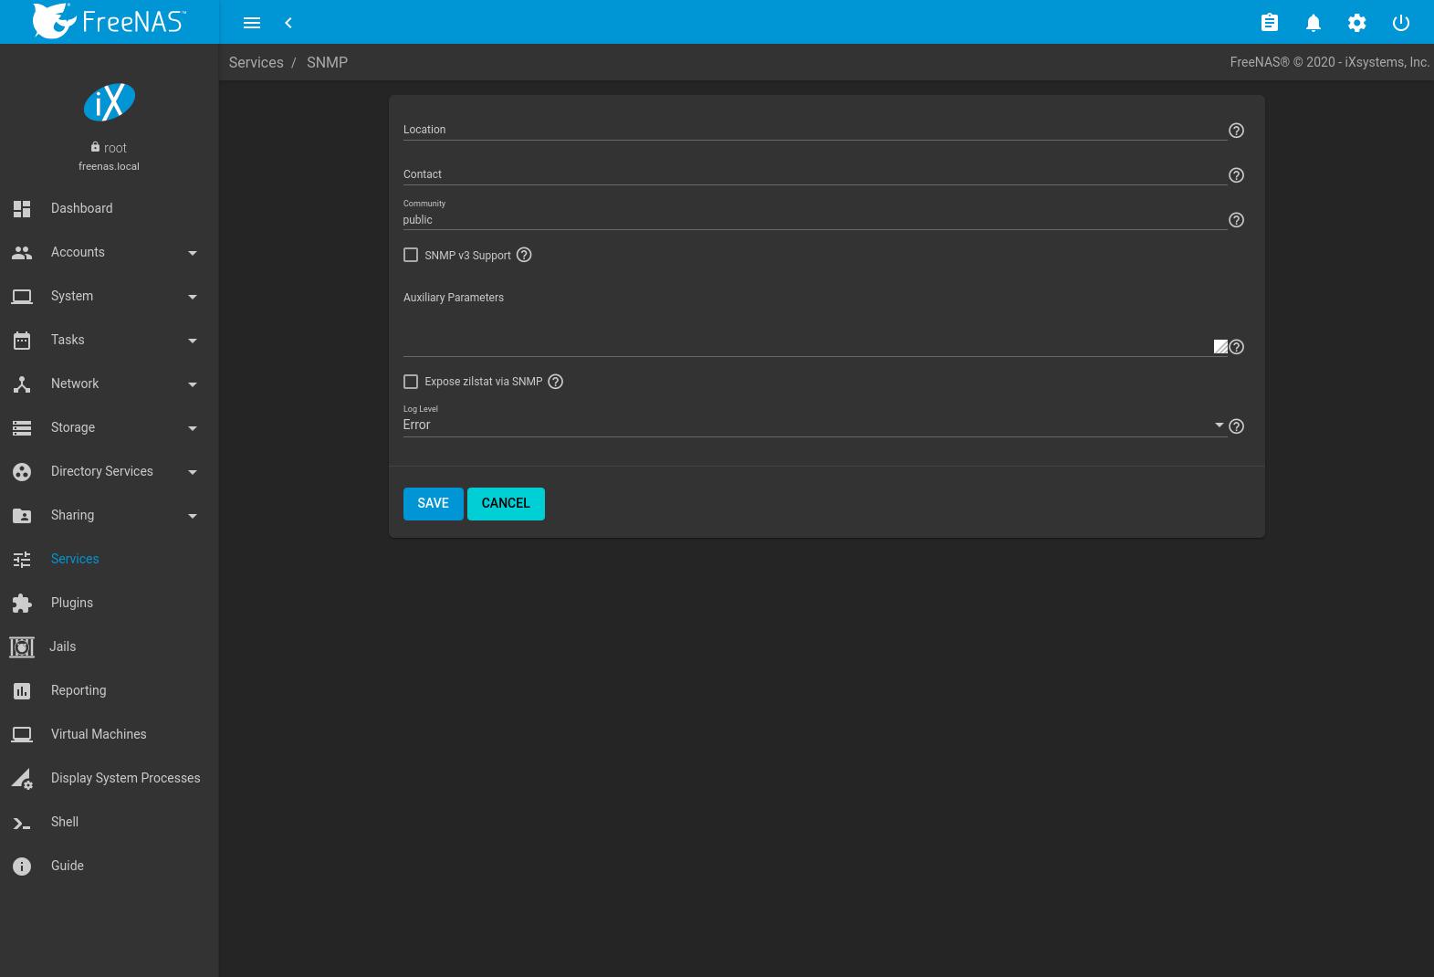Viewport: 1434px width, 977px height.
Task: Enable the SNMP v3 Support checkbox
Action: click(x=411, y=255)
